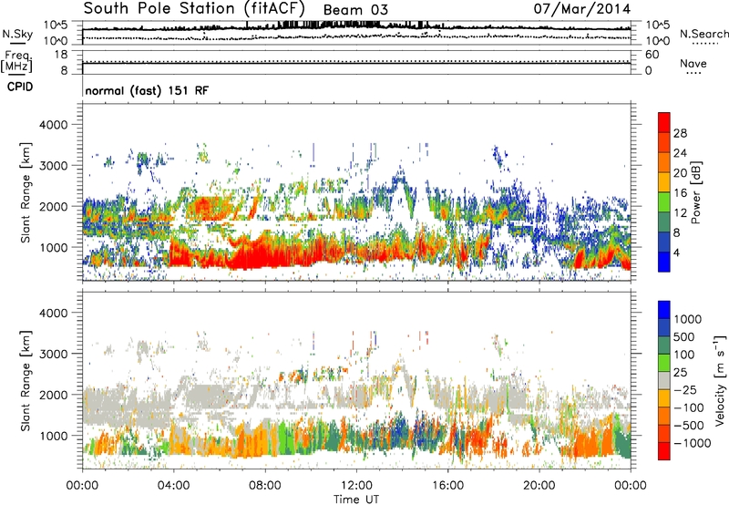Click the '60' Nave axis tick label
This screenshot has height=505, width=729.
tap(652, 55)
